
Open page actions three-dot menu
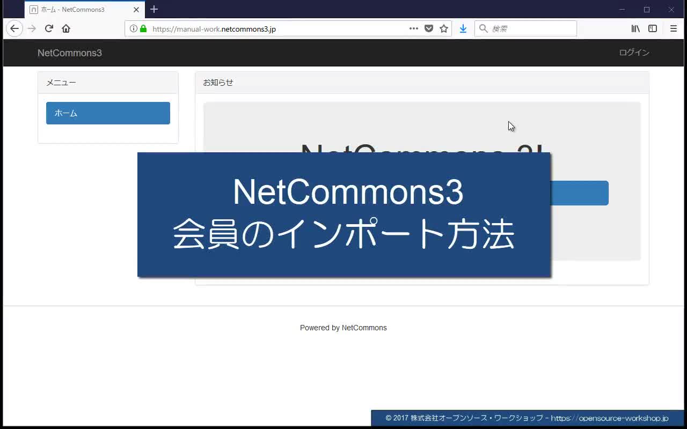coord(414,28)
